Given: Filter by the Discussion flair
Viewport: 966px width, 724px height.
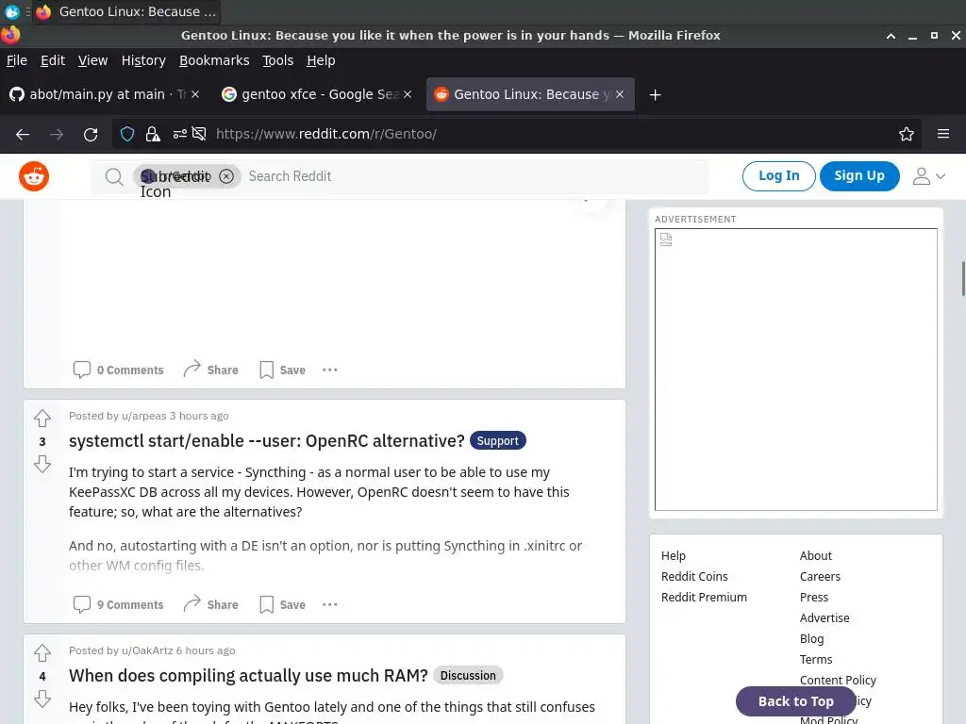Looking at the screenshot, I should point(468,675).
